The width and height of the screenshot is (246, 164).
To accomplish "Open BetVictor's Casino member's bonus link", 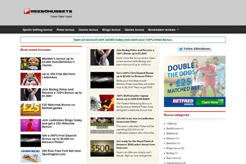I will (x=58, y=62).
